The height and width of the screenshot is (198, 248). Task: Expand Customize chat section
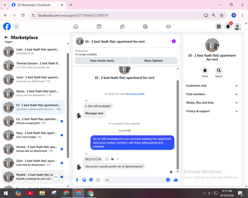click(212, 86)
